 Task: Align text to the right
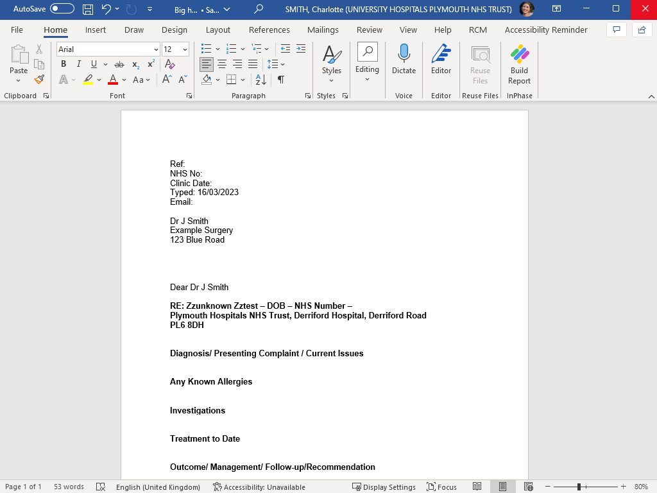[237, 64]
